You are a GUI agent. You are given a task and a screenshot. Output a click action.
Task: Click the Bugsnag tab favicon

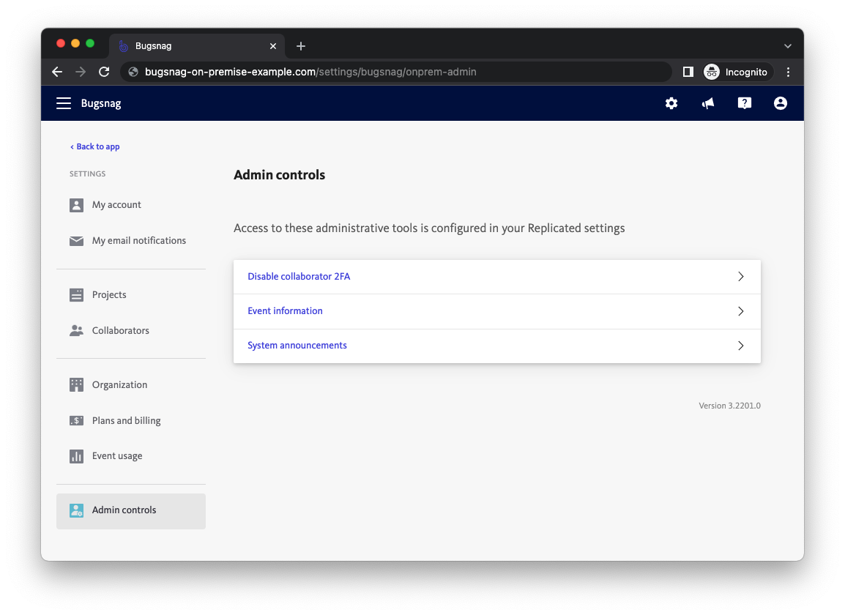pos(124,46)
